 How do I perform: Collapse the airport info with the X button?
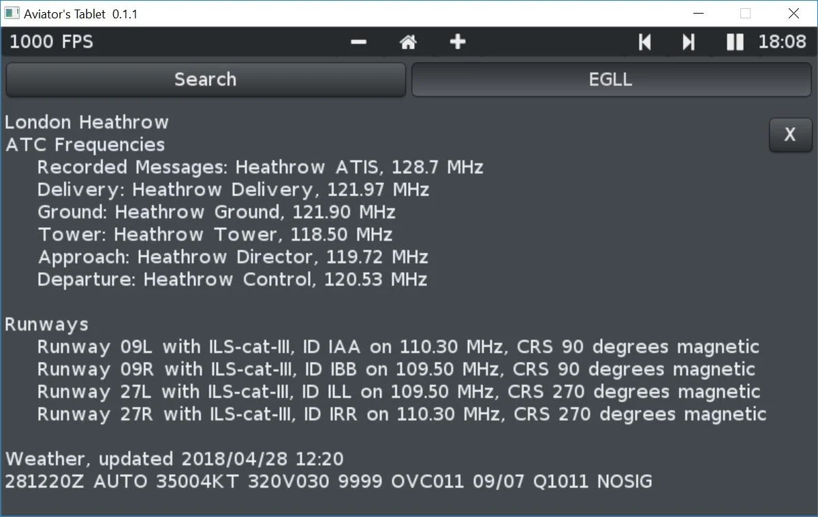pyautogui.click(x=789, y=135)
